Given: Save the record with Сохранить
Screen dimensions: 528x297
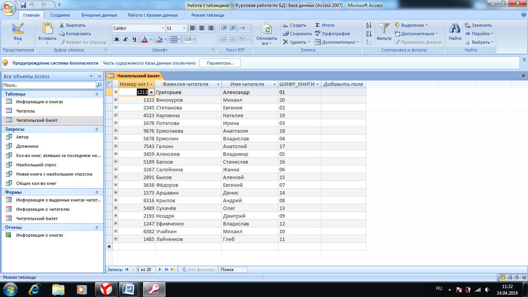Looking at the screenshot, I should 297,34.
